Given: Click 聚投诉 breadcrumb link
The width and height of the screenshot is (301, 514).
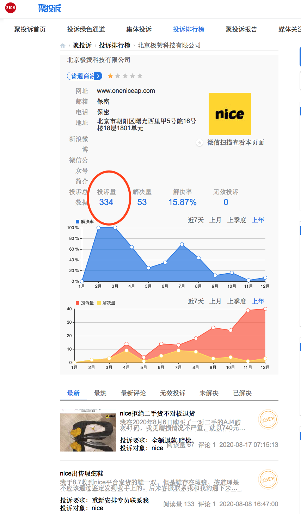Looking at the screenshot, I should (82, 46).
